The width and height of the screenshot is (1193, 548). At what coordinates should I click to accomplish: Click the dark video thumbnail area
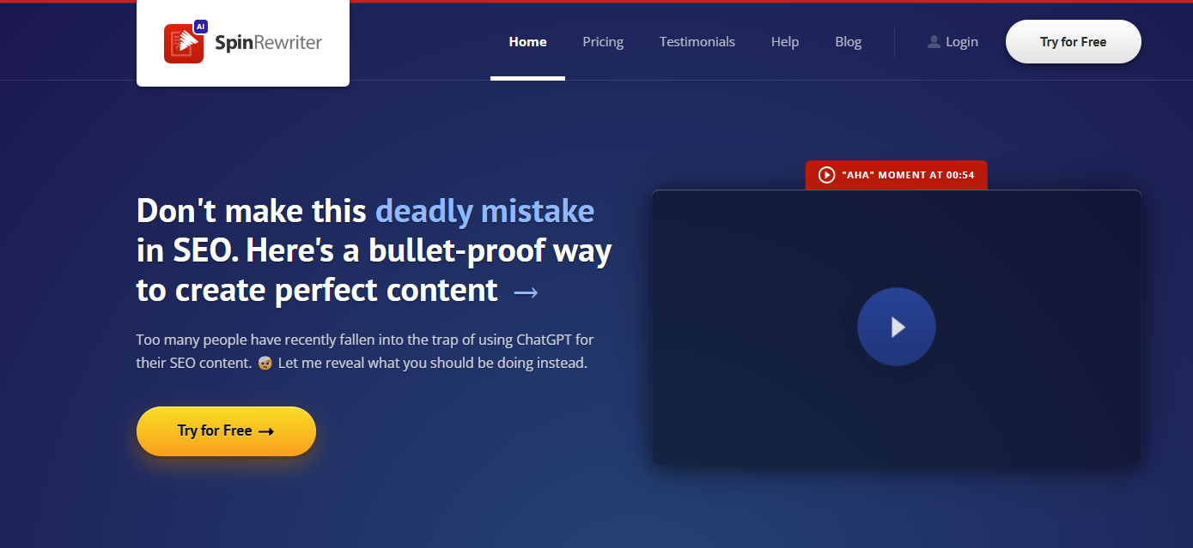pyautogui.click(x=896, y=328)
